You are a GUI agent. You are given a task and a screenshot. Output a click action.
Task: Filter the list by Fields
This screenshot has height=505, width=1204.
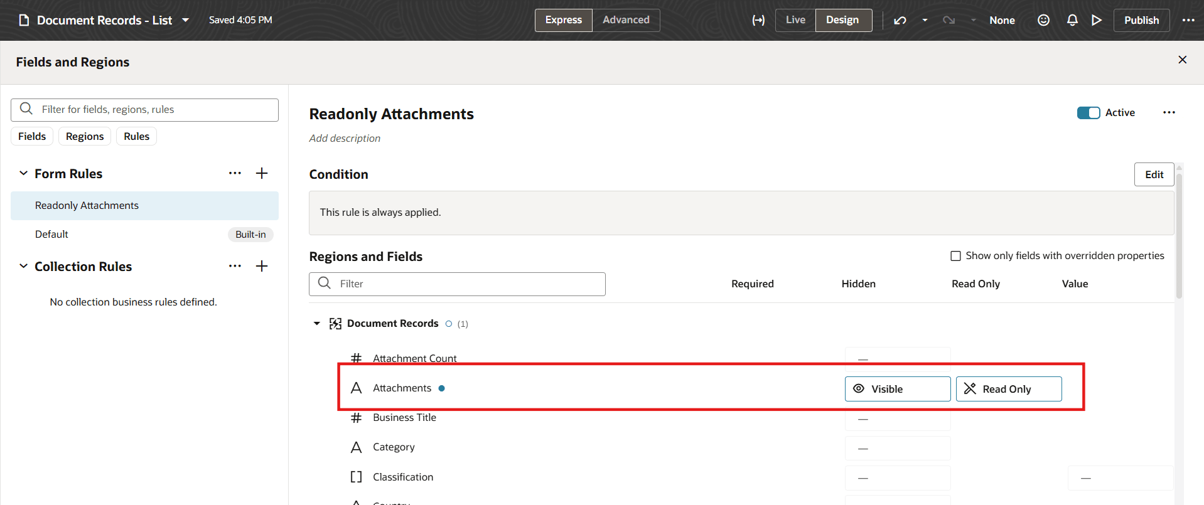point(32,136)
